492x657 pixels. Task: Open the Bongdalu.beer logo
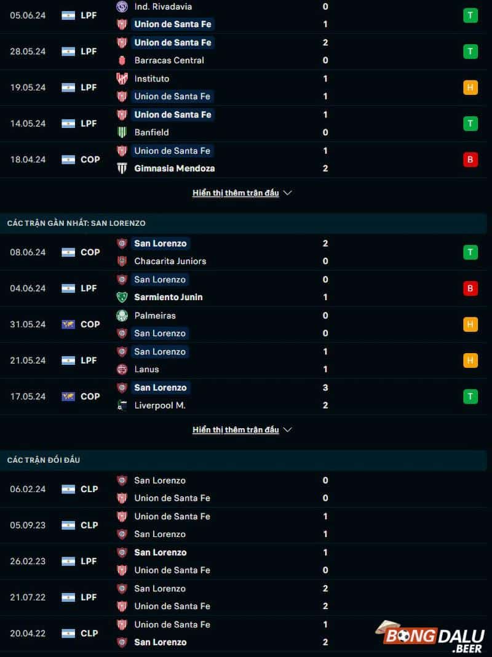[x=430, y=634]
